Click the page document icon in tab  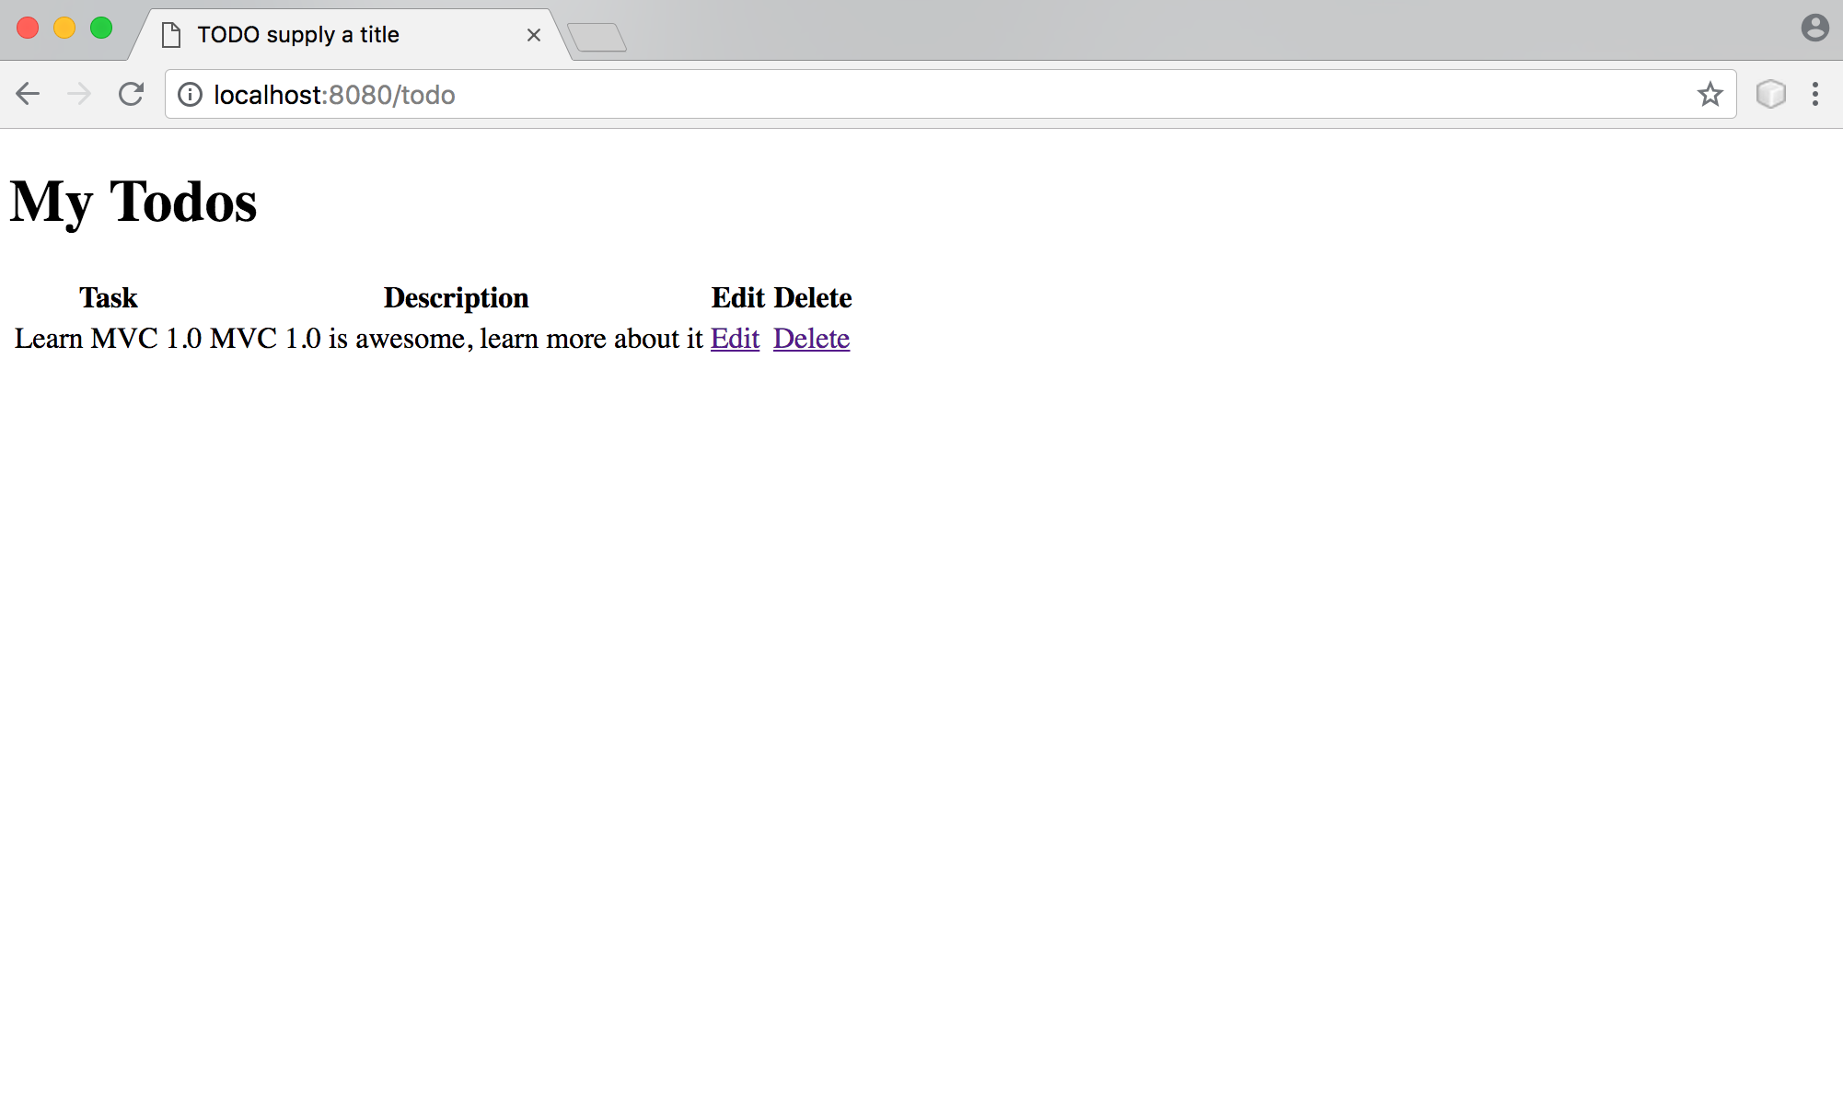click(x=170, y=35)
